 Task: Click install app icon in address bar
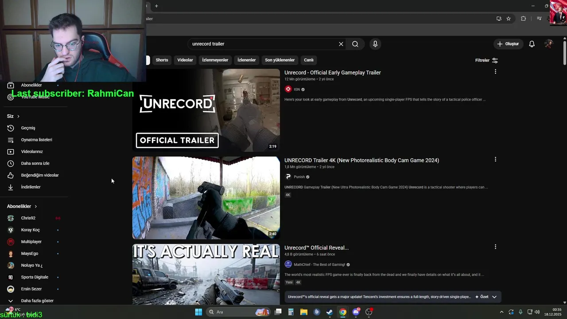point(499,19)
